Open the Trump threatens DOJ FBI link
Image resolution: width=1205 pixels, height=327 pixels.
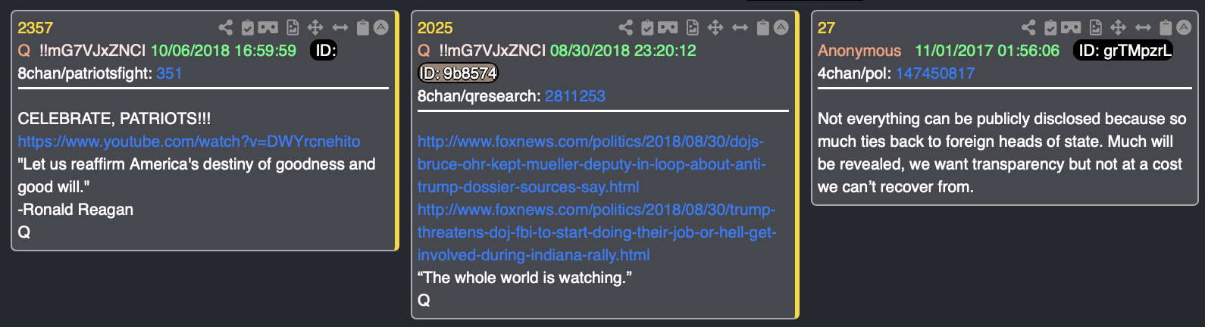[596, 232]
